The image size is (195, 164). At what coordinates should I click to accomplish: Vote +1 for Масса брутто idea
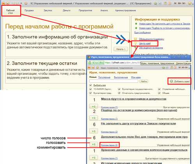[94, 106]
